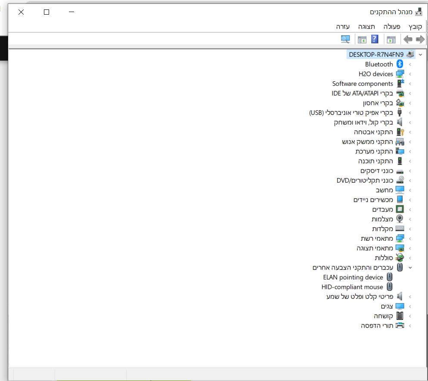The height and width of the screenshot is (381, 428).
Task: Click the storage controllers icon (בקרי אחסון)
Action: tap(400, 103)
